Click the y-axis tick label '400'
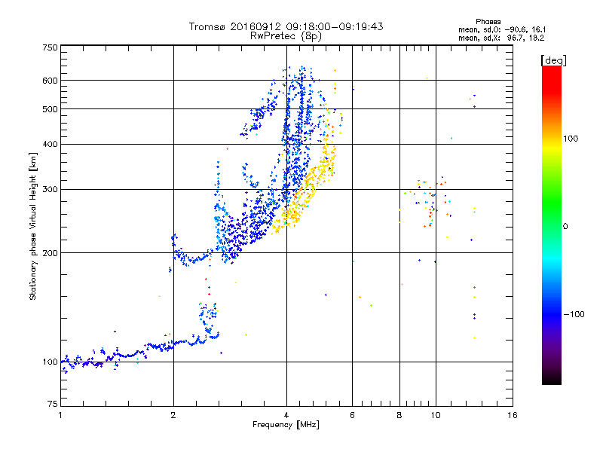This screenshot has width=603, height=452. coord(50,145)
